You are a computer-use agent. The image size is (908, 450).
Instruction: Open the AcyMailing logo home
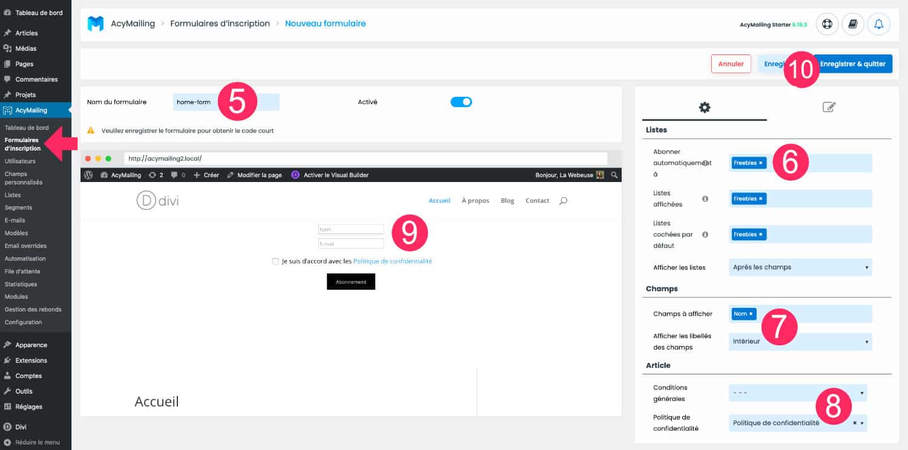[x=95, y=24]
